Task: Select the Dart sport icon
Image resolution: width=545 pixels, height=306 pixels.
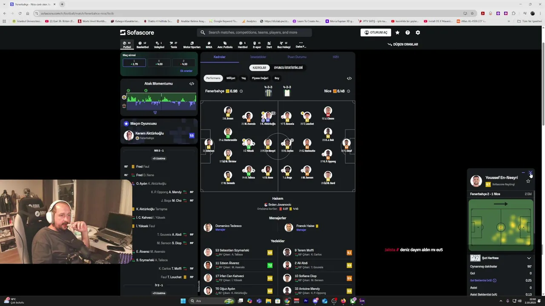Action: pyautogui.click(x=269, y=45)
